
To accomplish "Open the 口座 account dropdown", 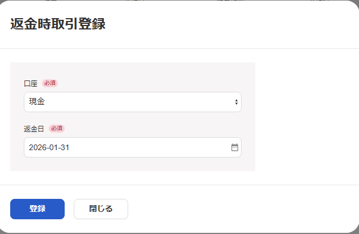I will pyautogui.click(x=132, y=102).
